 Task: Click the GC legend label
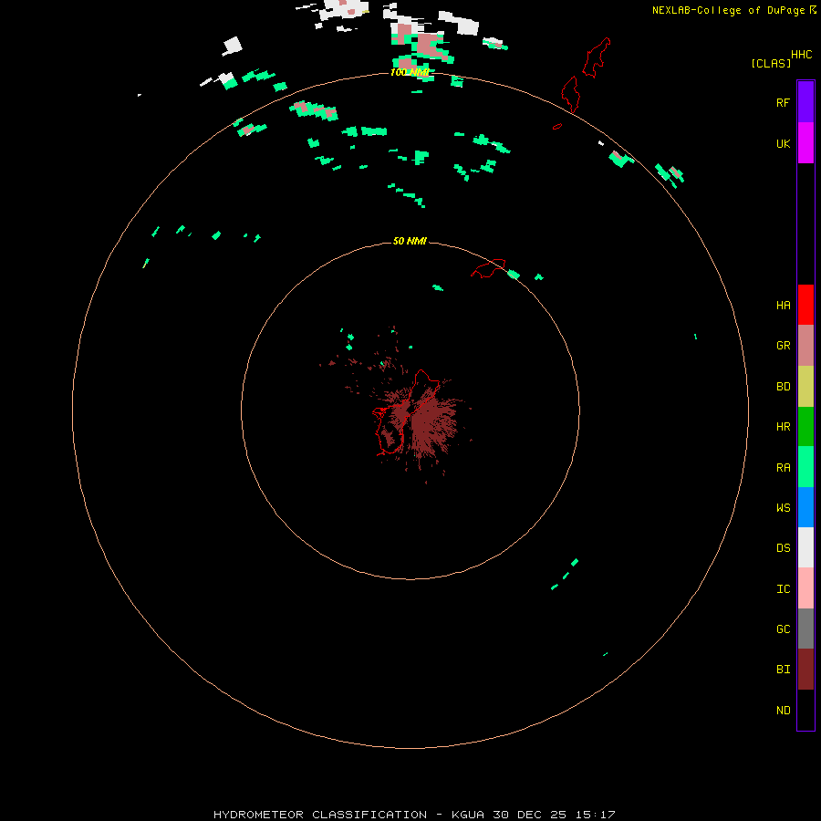pos(783,629)
